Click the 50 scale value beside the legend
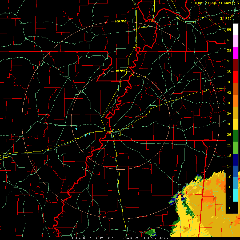Image resolution: width=240 pixels, height=240 pixels. point(229,71)
